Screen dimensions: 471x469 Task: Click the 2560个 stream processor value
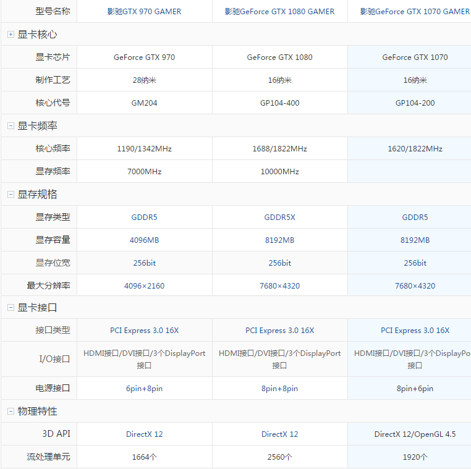279,457
